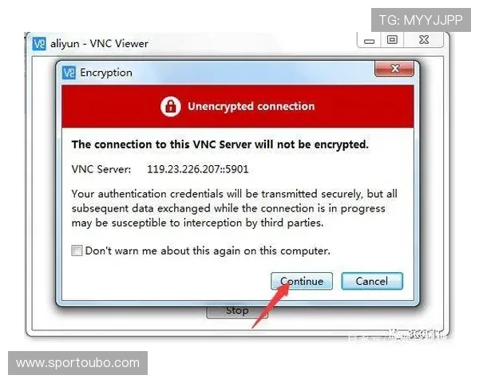The image size is (479, 383).
Task: Click the Encryption dialog title text
Action: [x=106, y=73]
